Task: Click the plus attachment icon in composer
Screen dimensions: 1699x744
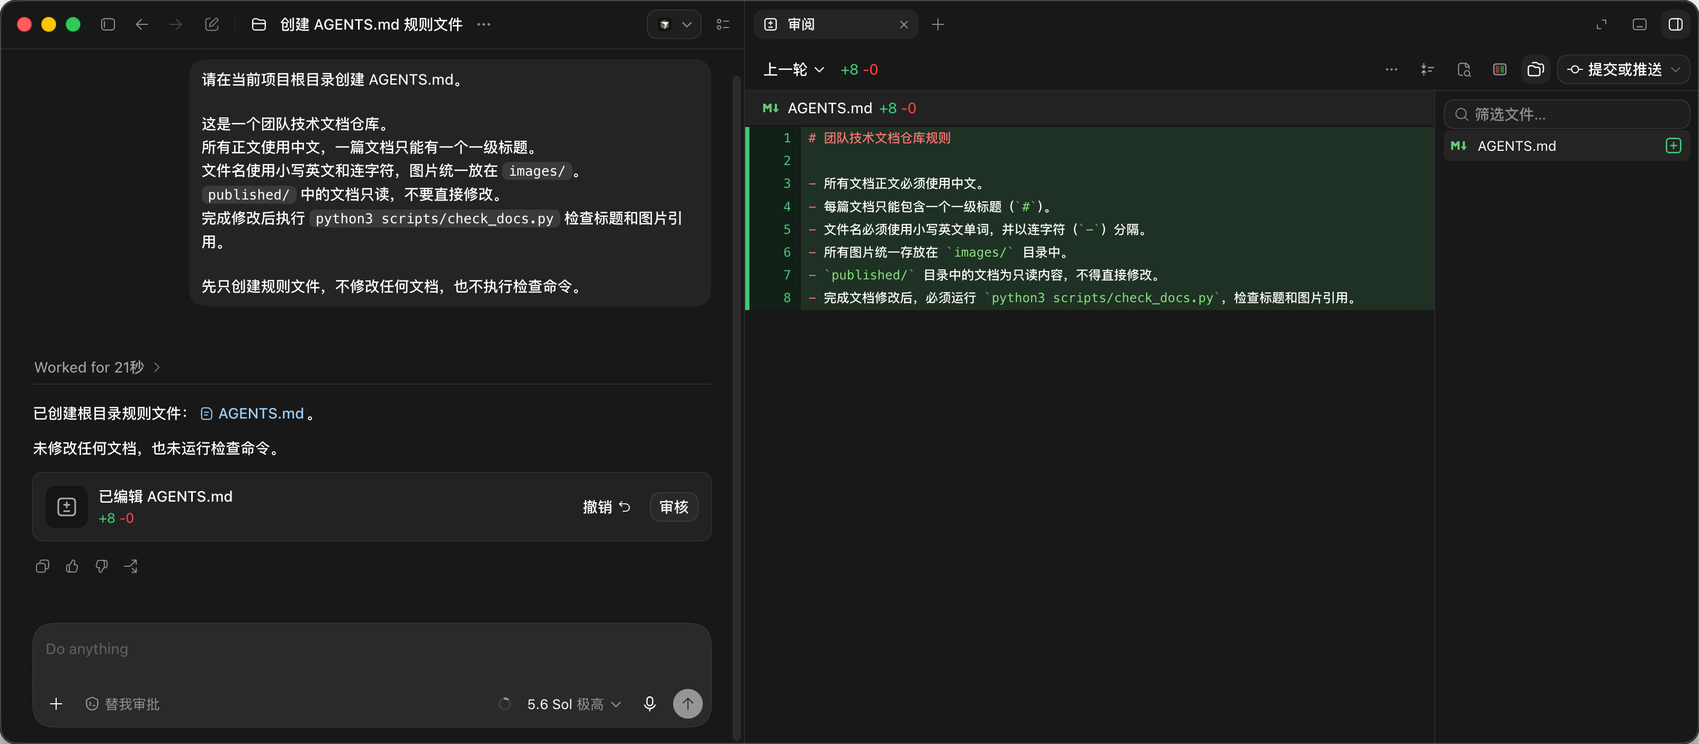Action: tap(56, 704)
